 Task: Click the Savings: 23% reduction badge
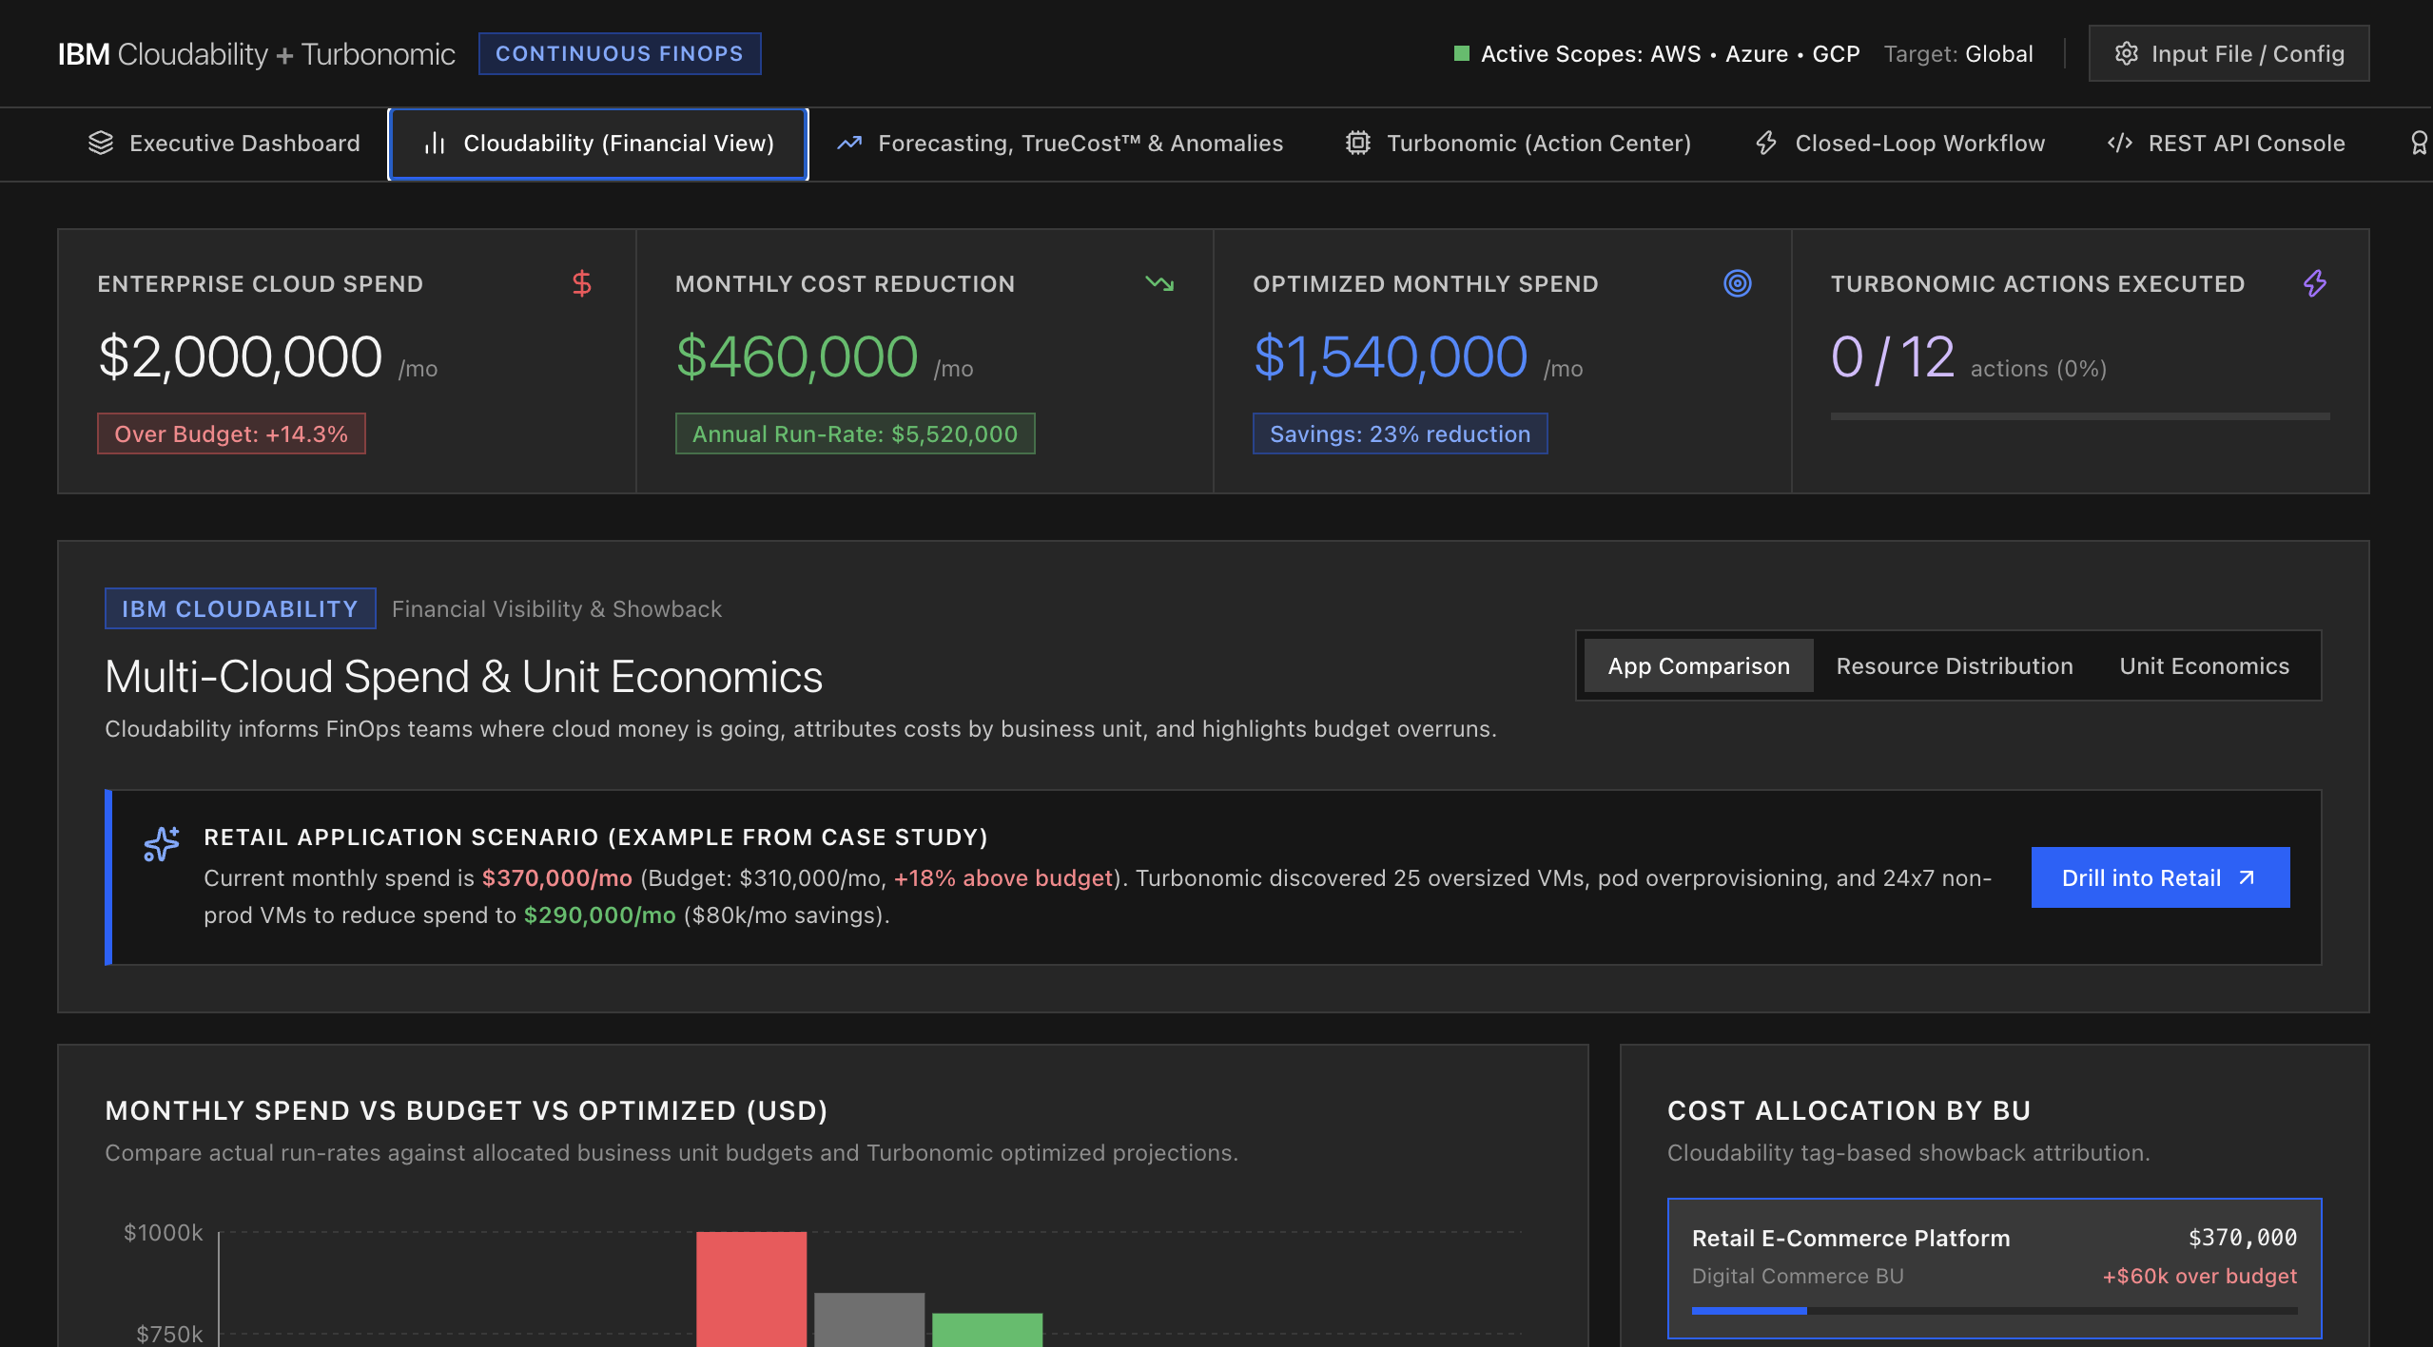point(1400,433)
